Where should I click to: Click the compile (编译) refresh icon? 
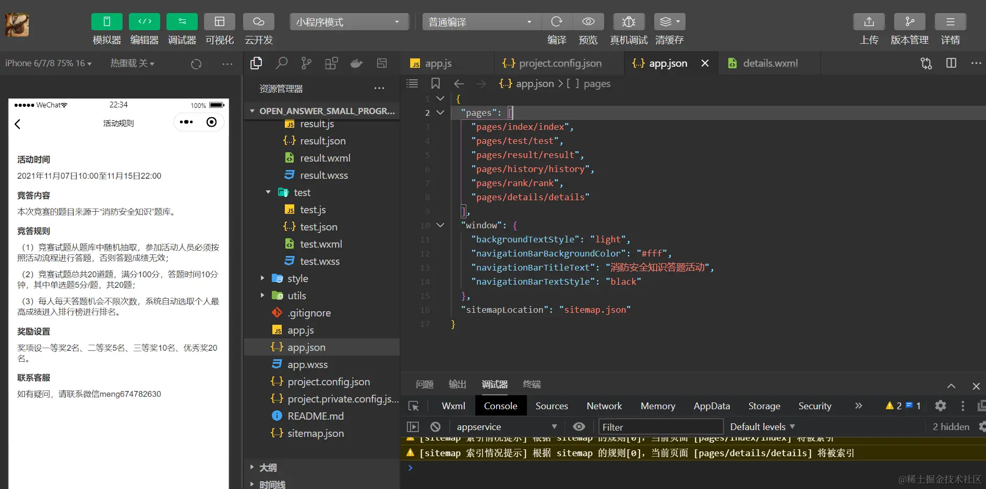pos(557,22)
